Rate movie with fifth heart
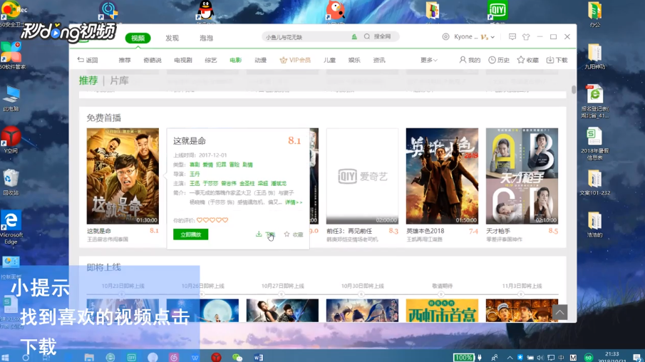Image resolution: width=645 pixels, height=362 pixels. click(225, 220)
